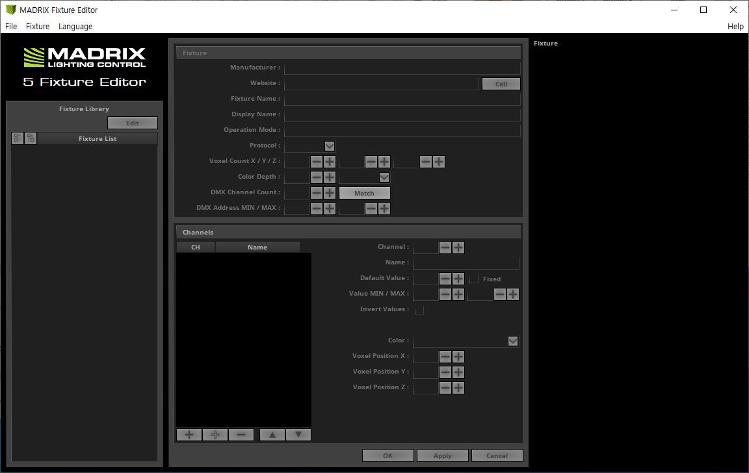Click the remove channel minus icon

coord(241,435)
